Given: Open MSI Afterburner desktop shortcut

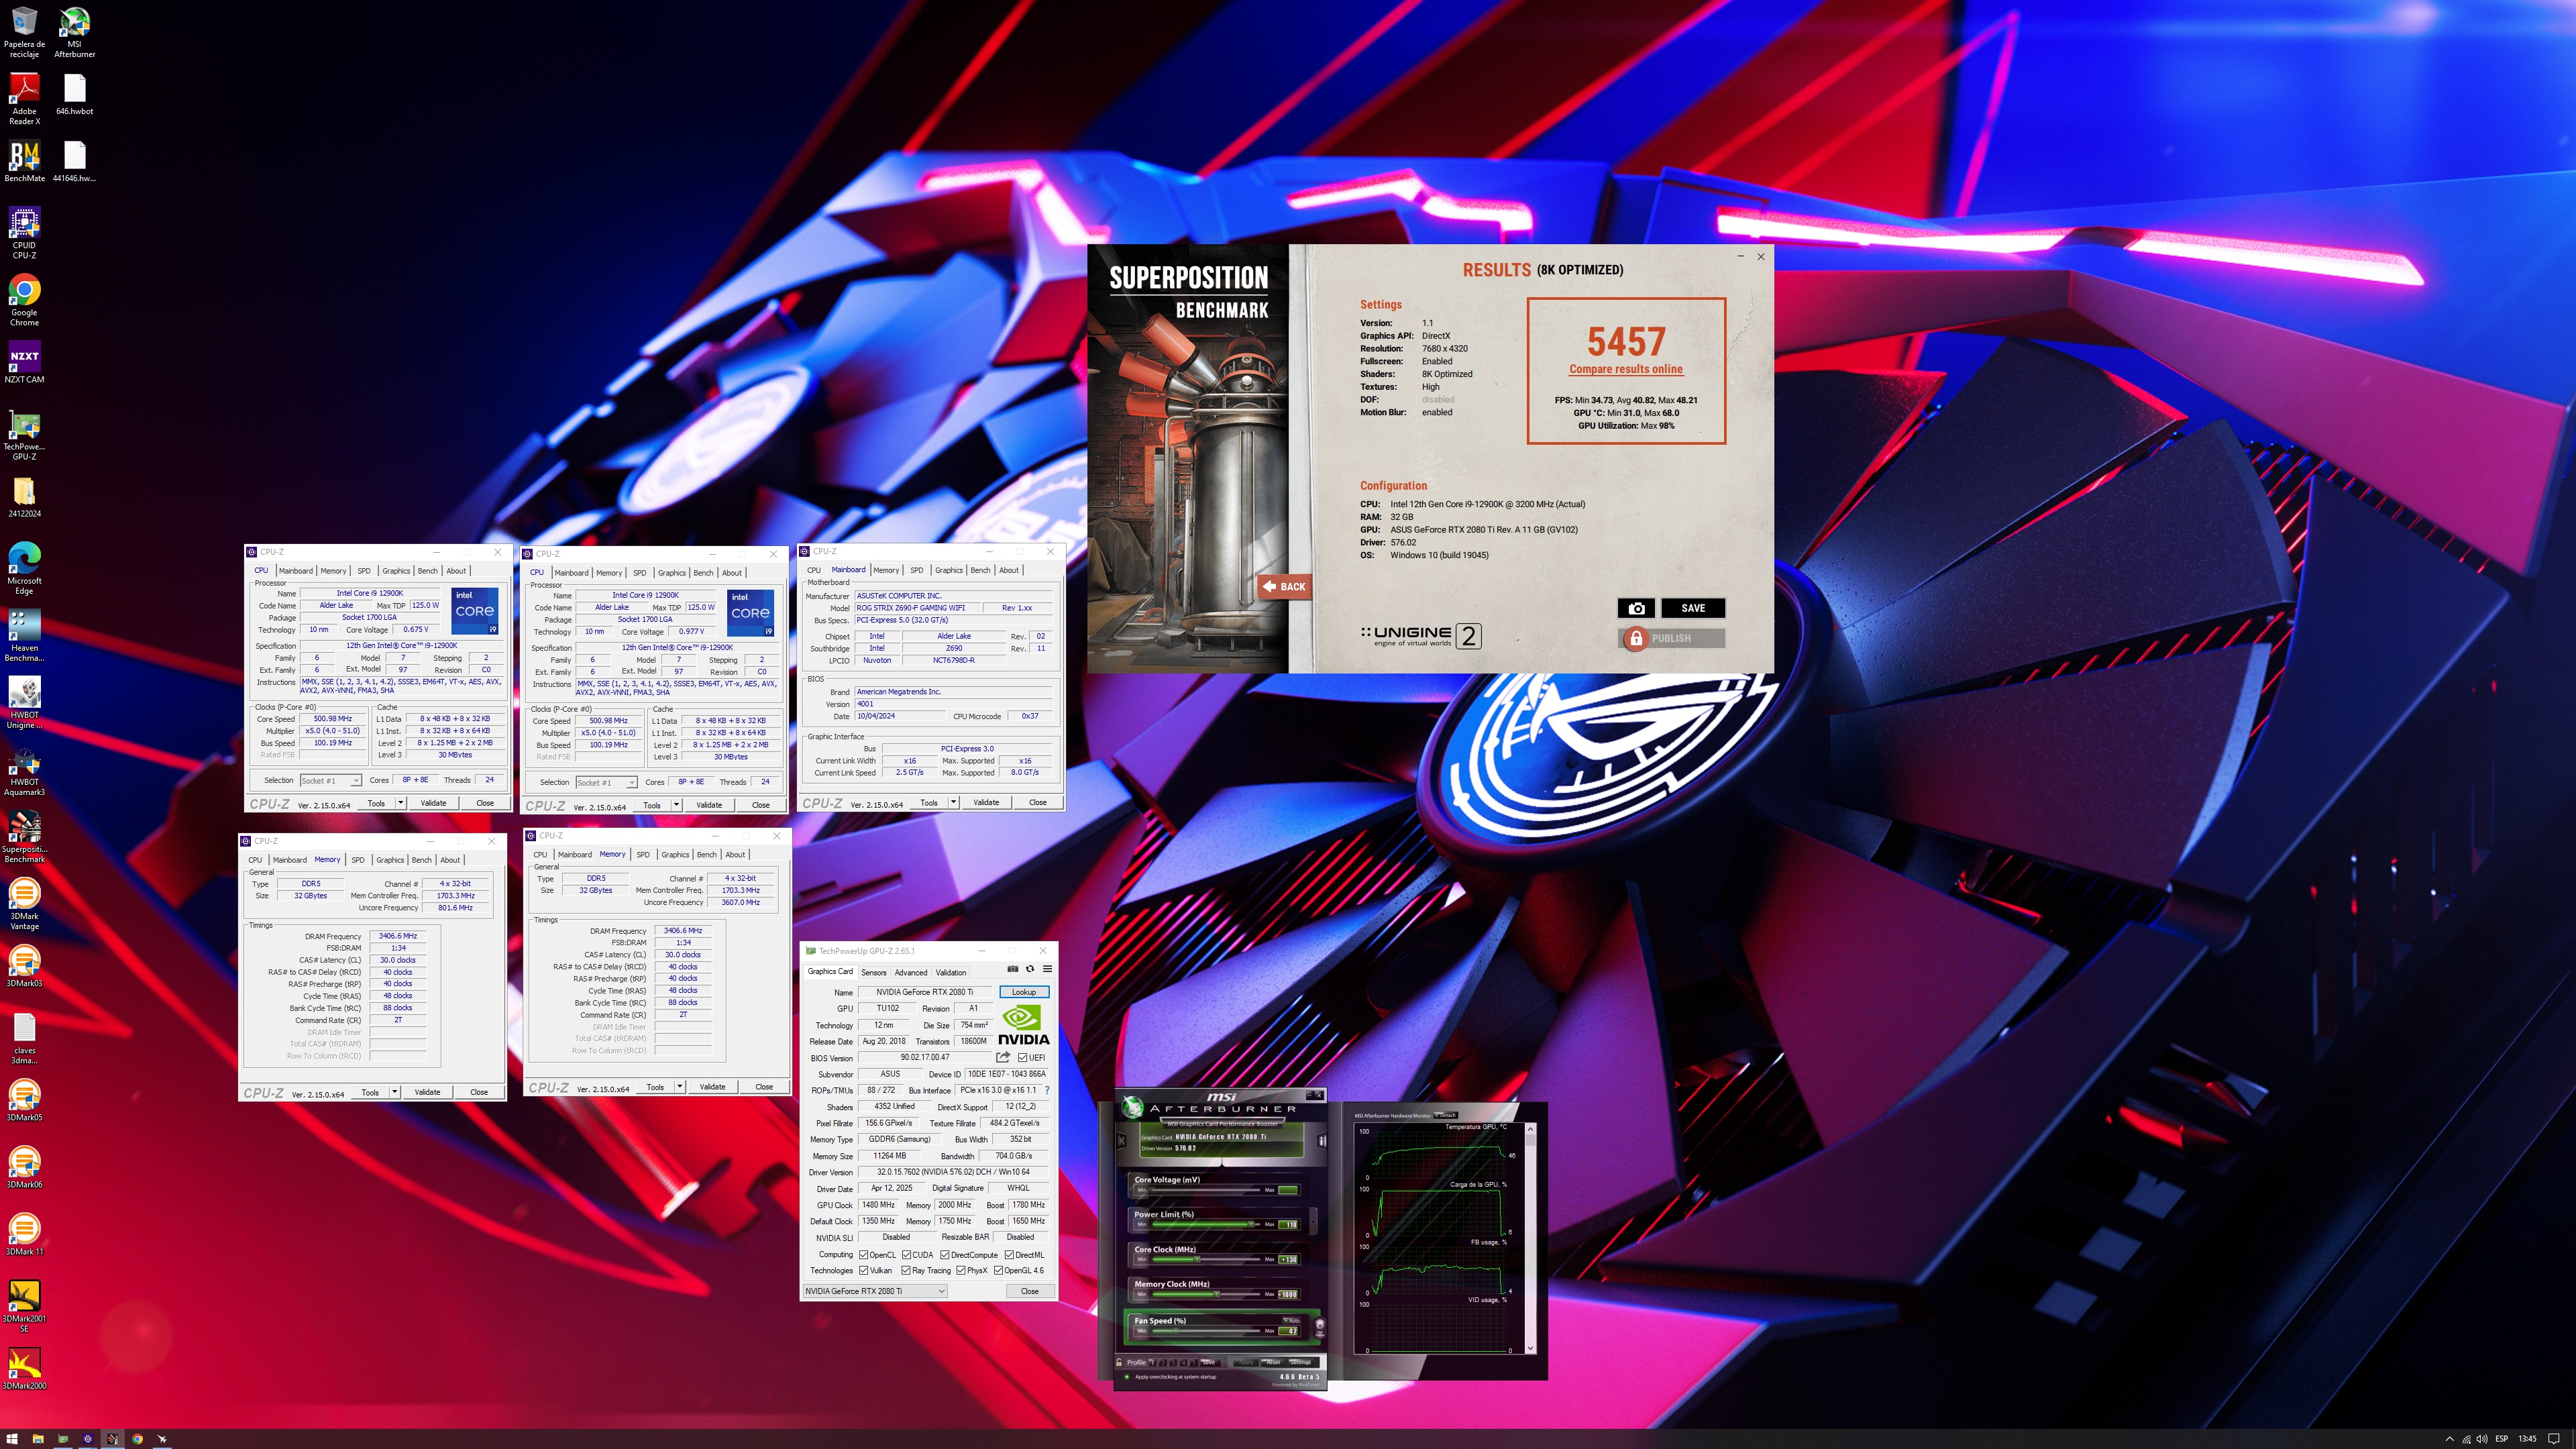Looking at the screenshot, I should coord(74,33).
